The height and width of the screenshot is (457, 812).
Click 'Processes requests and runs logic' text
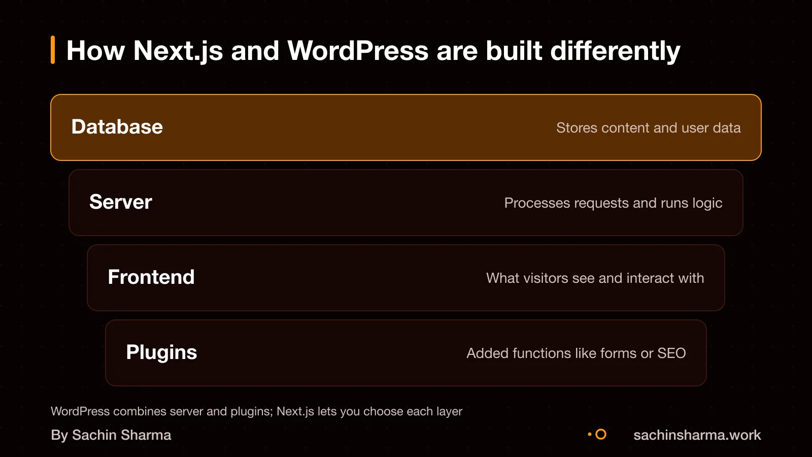point(613,203)
